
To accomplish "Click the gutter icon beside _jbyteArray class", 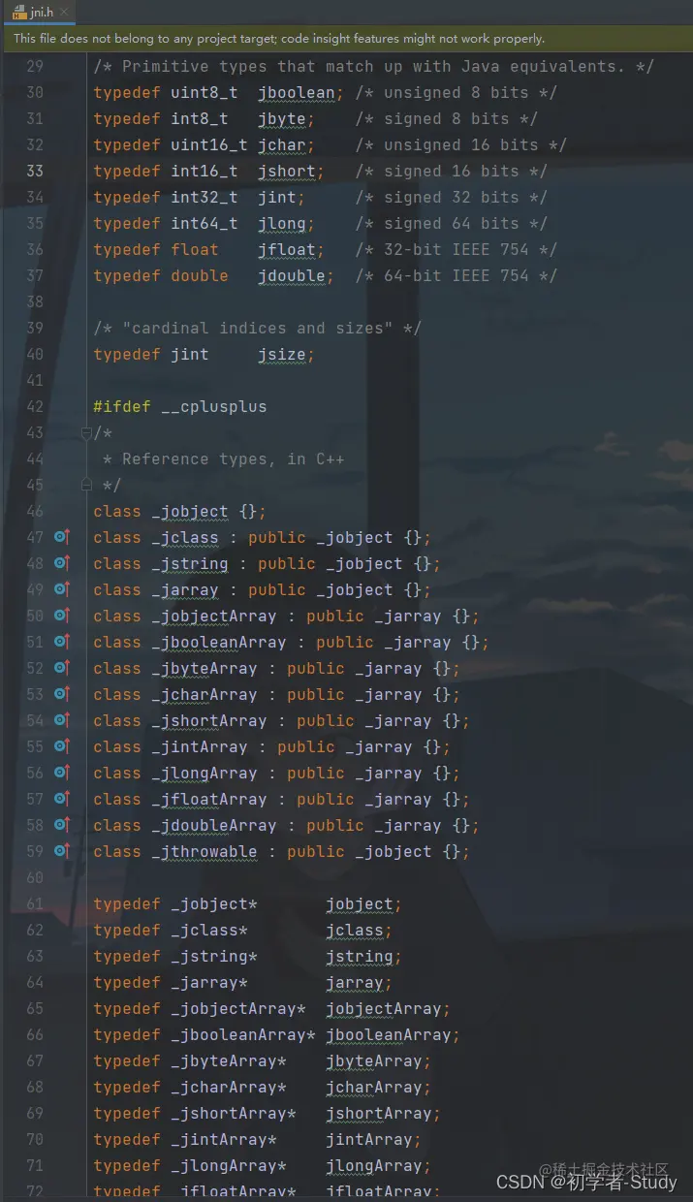I will coord(62,668).
